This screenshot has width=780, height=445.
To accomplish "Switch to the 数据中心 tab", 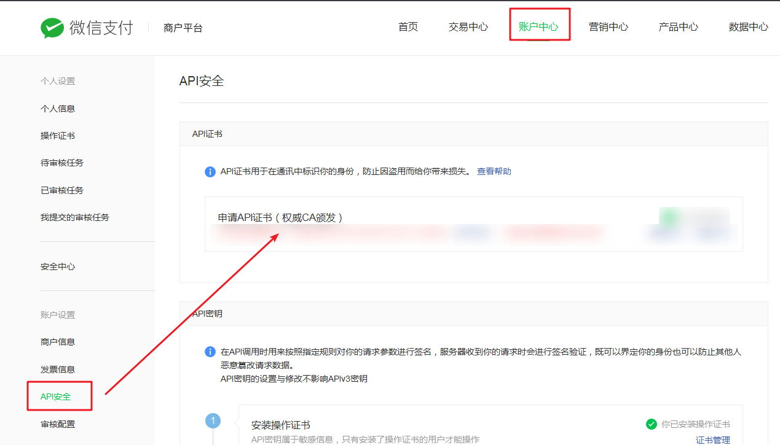I will tap(749, 27).
